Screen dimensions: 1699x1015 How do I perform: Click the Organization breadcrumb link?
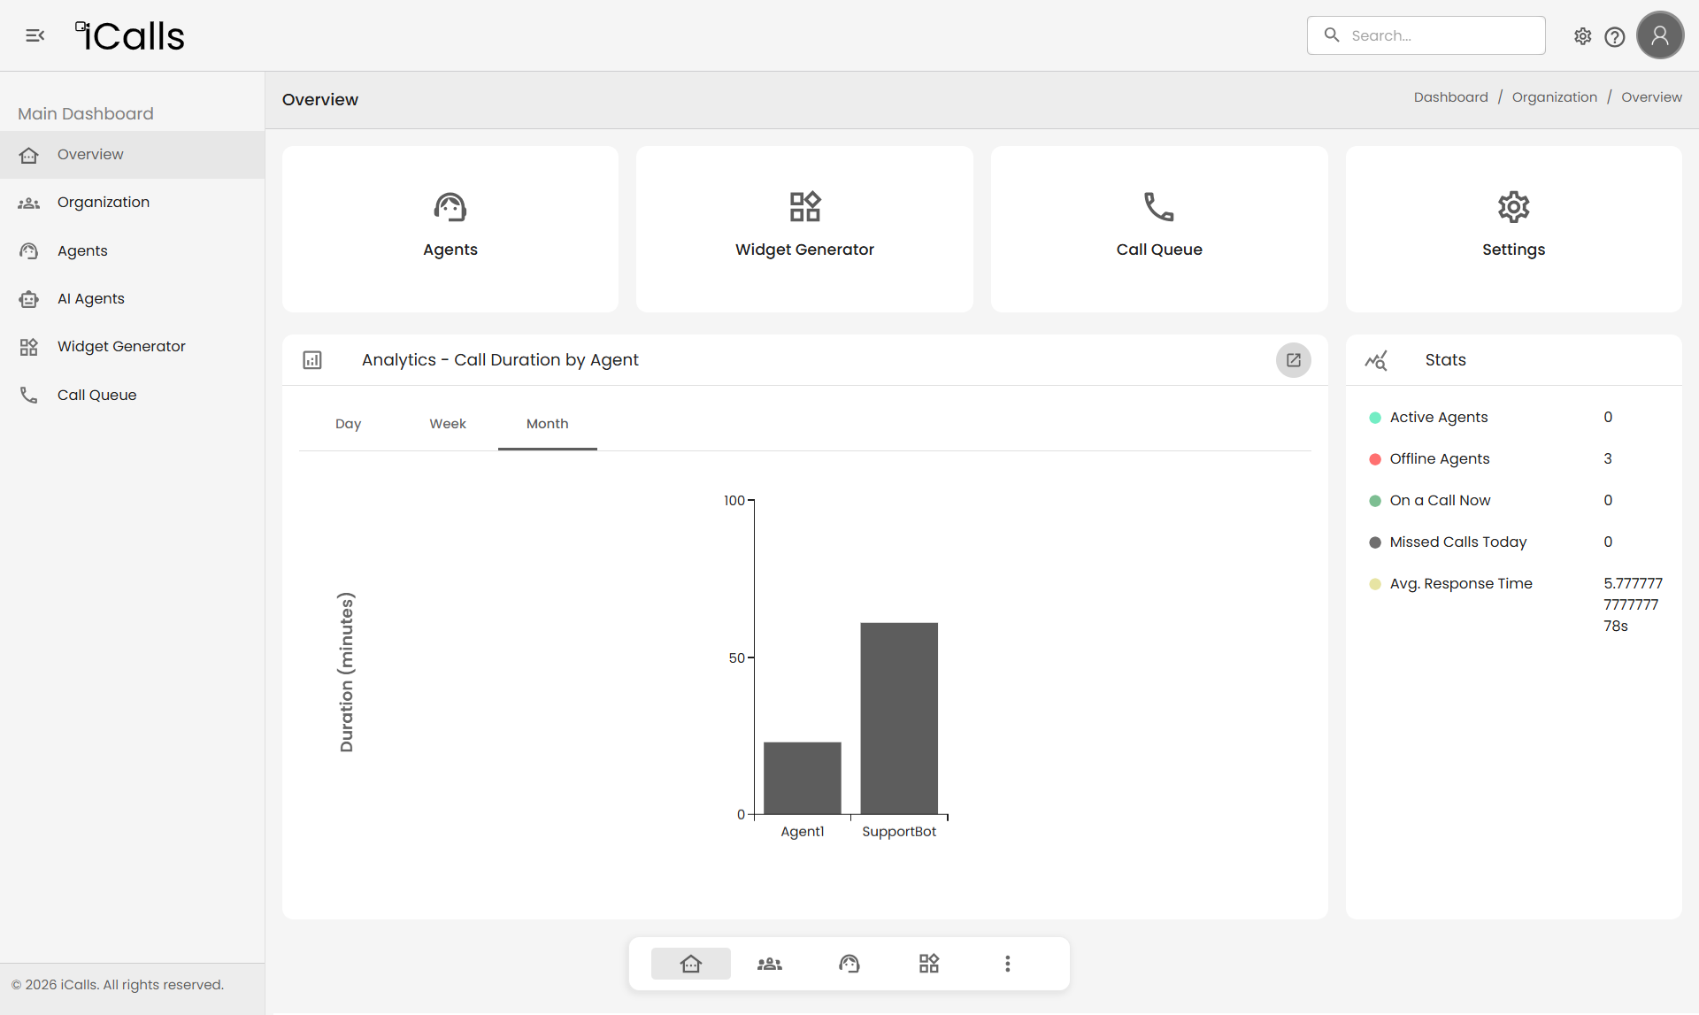[1554, 97]
